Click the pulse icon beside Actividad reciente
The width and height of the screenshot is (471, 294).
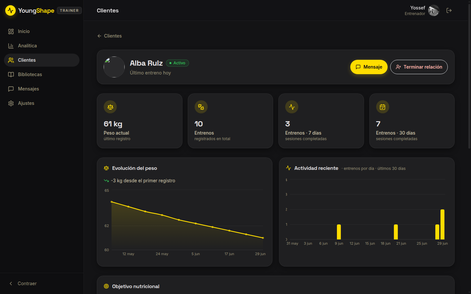[x=288, y=168]
